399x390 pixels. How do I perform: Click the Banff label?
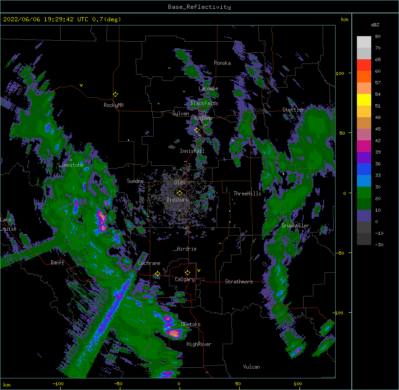(57, 263)
